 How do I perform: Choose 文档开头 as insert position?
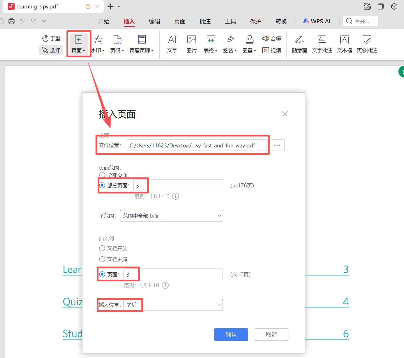pos(102,248)
